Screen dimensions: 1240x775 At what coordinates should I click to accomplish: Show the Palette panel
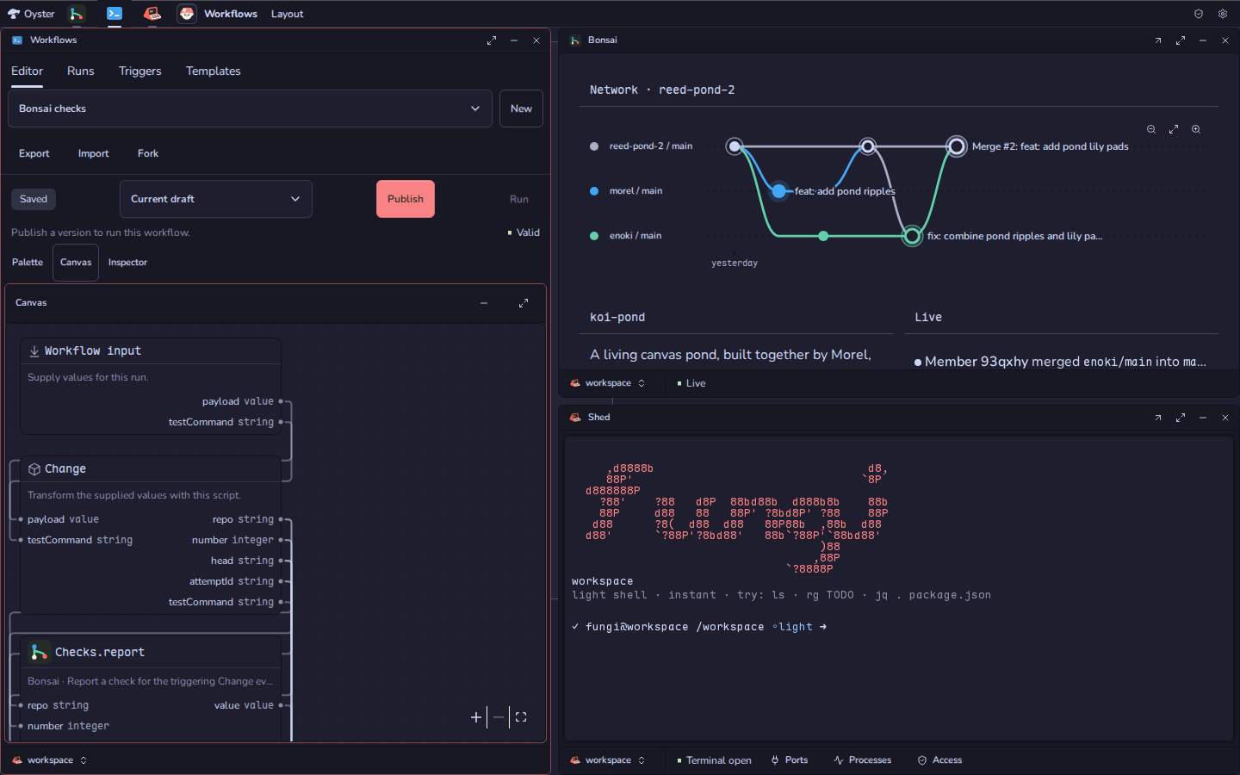coord(28,263)
